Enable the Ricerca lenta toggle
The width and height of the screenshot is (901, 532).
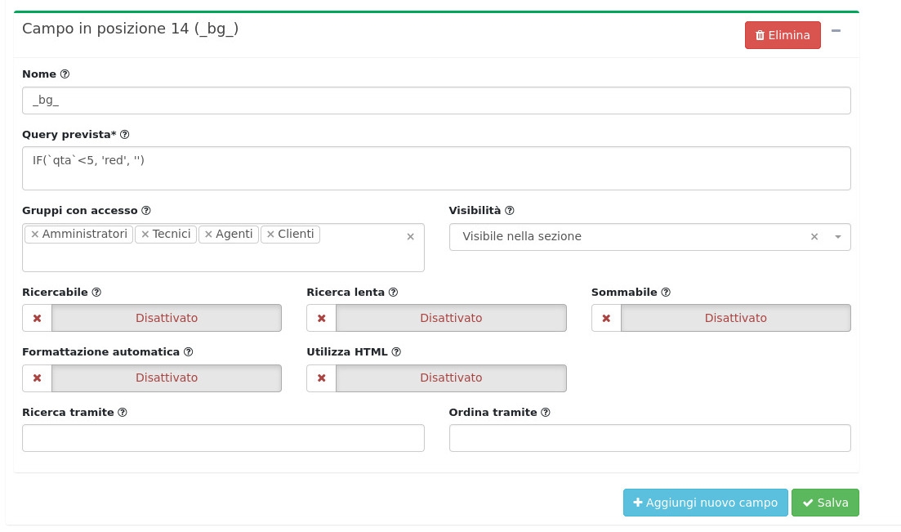click(436, 318)
